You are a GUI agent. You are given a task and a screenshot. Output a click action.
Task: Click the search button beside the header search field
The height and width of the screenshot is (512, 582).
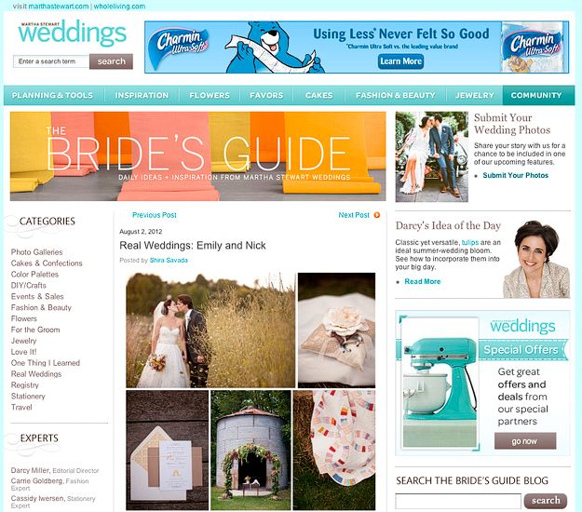click(111, 61)
